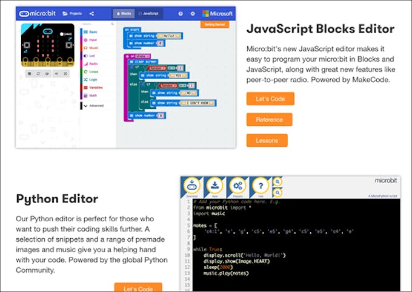Open the Led blocks category
Image resolution: width=412 pixels, height=292 pixels.
[x=98, y=56]
